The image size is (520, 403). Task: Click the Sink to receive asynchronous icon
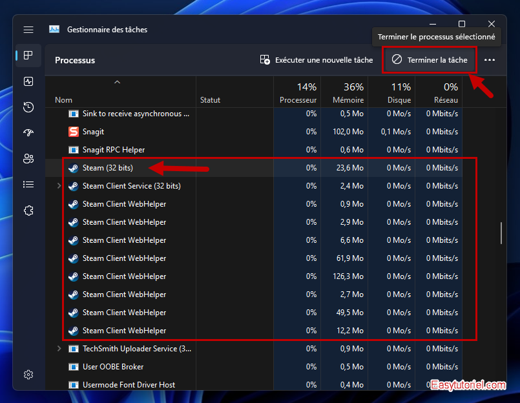point(73,114)
